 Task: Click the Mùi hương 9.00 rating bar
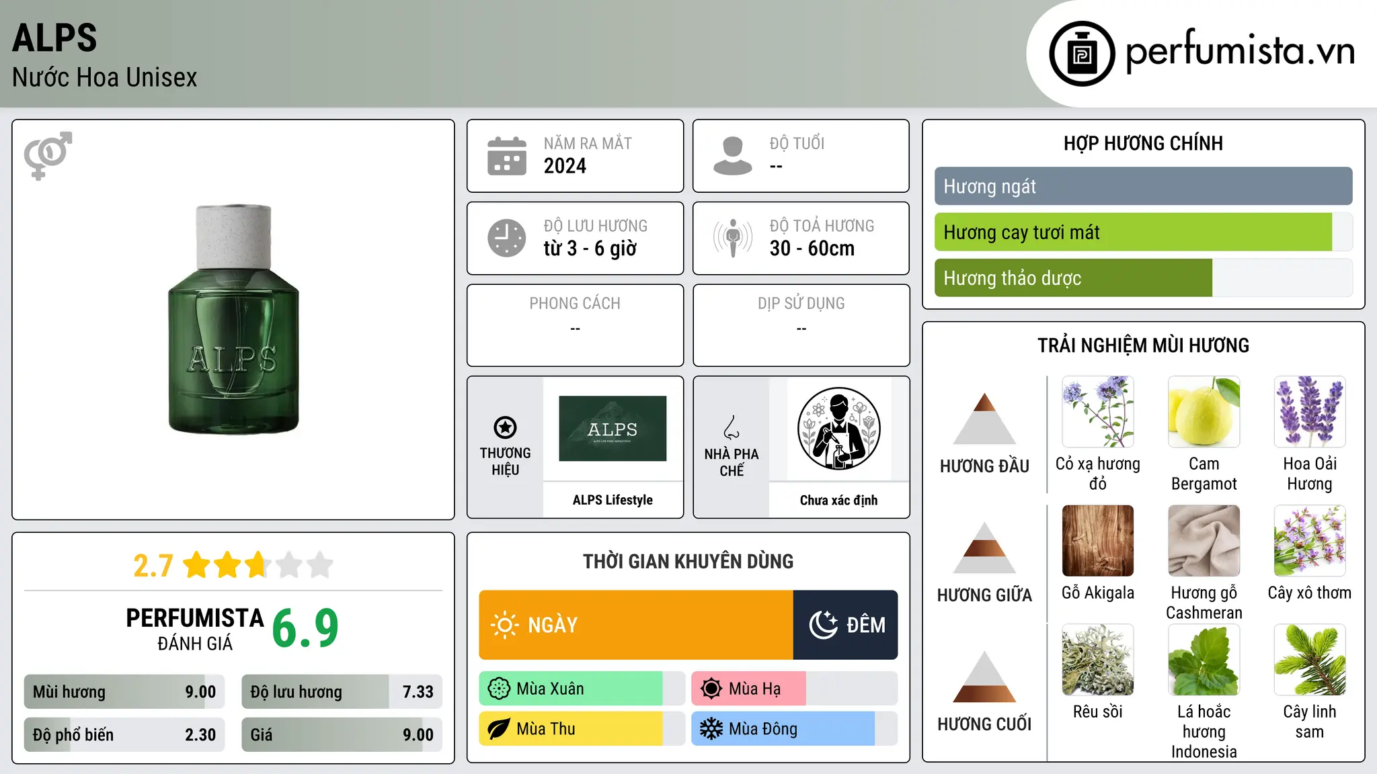coord(124,692)
